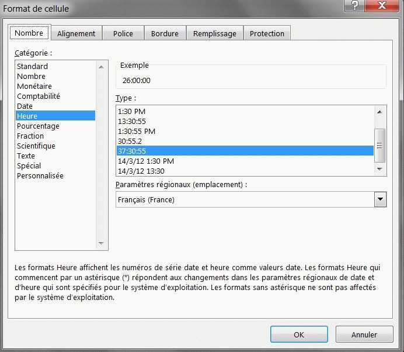Switch to the Alignement tab
This screenshot has height=352, width=404.
tap(76, 33)
